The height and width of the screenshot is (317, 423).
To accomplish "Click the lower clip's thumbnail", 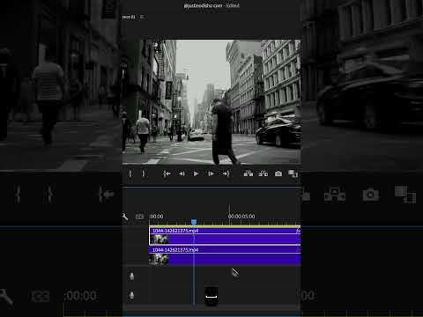I will pyautogui.click(x=159, y=259).
